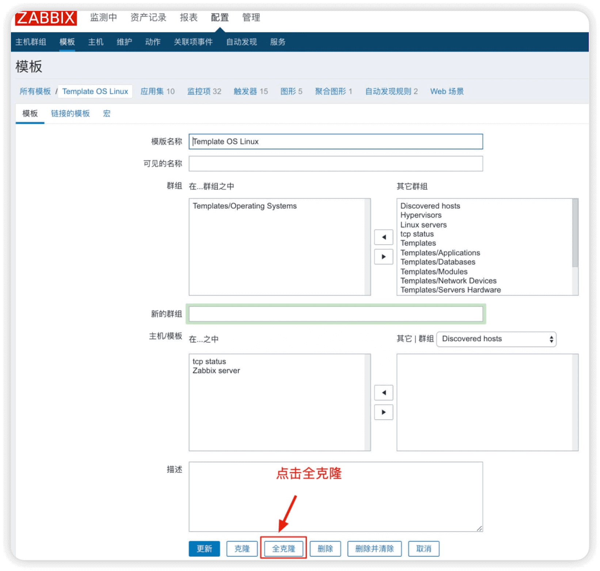Click the 更新 button
The height and width of the screenshot is (571, 600).
[204, 549]
